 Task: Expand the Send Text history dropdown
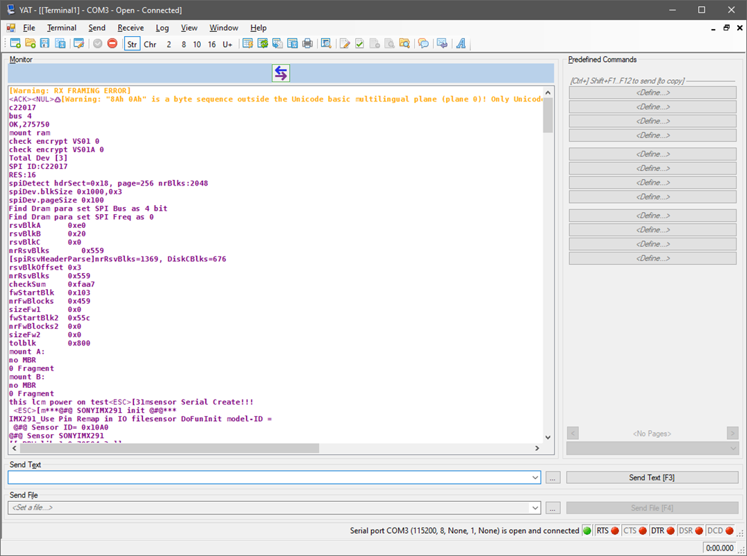535,477
